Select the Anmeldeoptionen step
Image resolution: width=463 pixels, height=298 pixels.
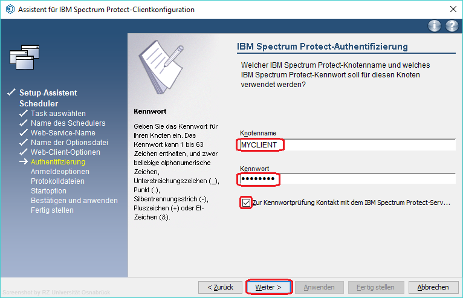point(60,172)
